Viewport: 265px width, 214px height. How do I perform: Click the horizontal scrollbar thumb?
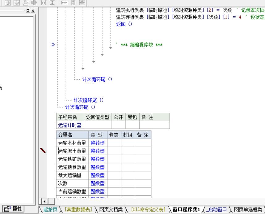pyautogui.click(x=51, y=201)
